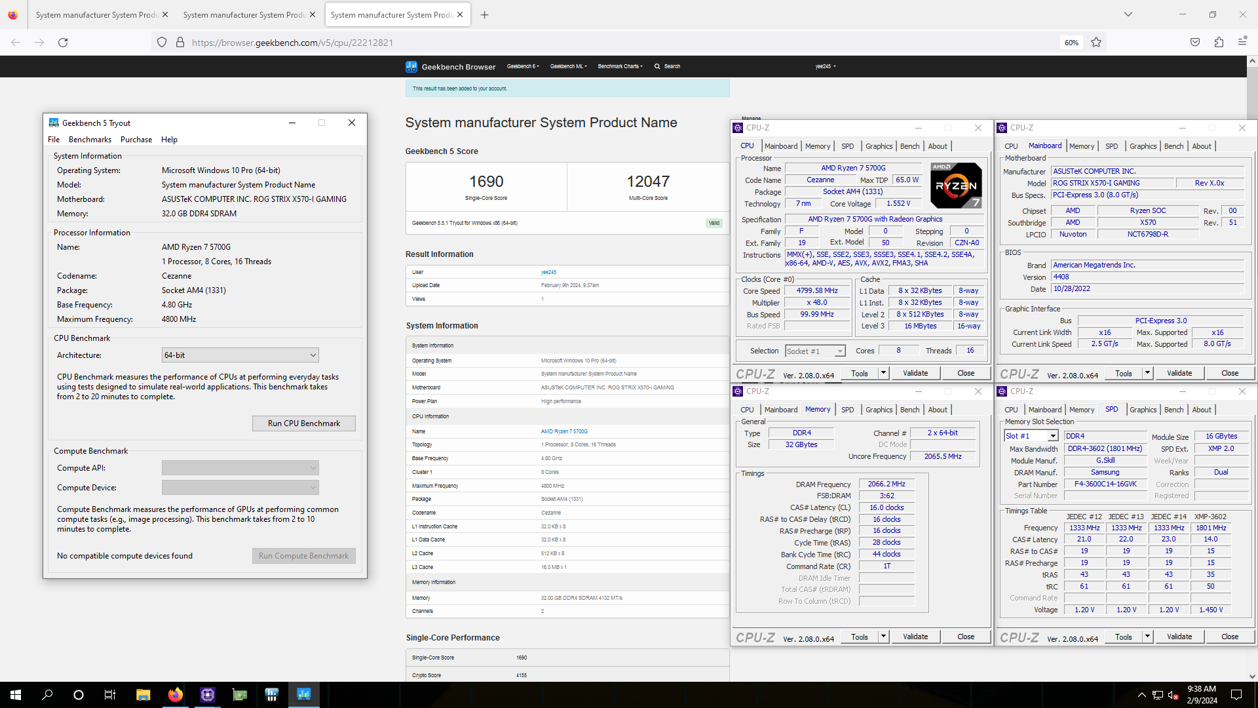The image size is (1258, 708).
Task: Open Benchmarks menu in Geekbench 5 Tryout
Action: [90, 140]
